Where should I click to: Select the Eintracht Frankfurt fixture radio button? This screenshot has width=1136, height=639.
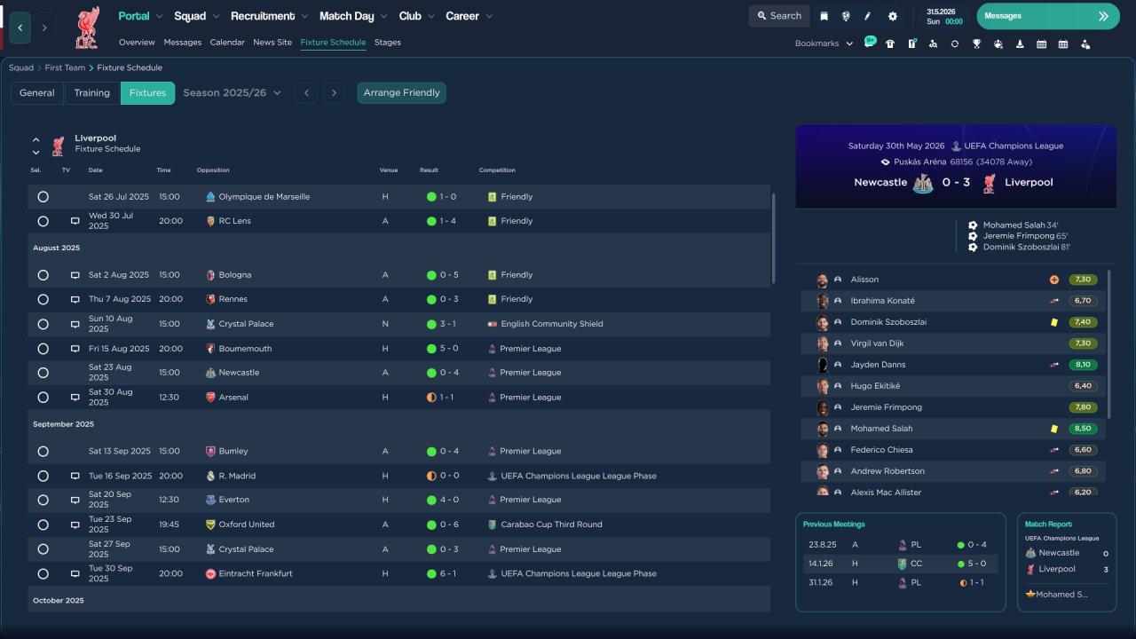[43, 574]
